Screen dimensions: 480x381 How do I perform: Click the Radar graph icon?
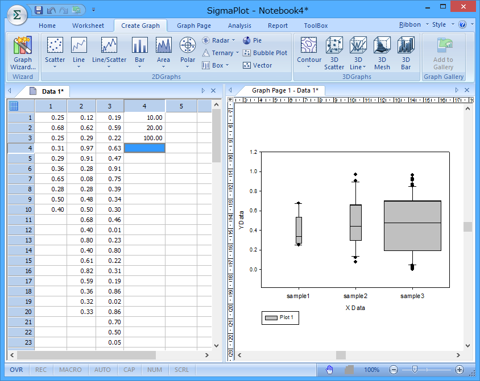tap(206, 40)
